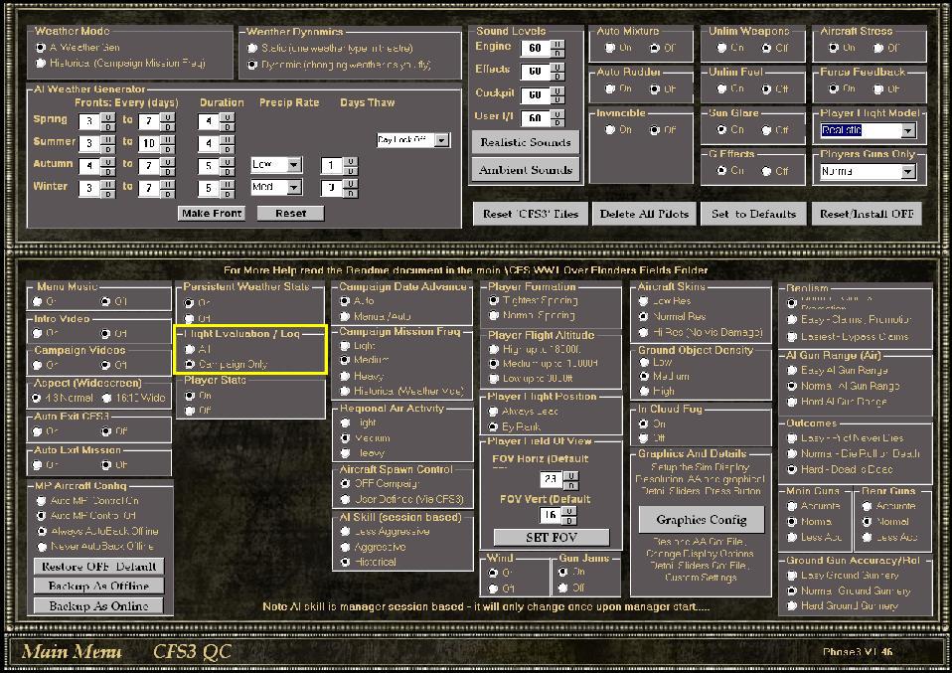Set Intro Video to Off
The image size is (952, 673).
tap(105, 333)
